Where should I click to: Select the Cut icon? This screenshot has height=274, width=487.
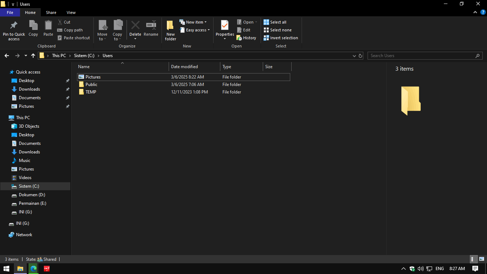66,22
